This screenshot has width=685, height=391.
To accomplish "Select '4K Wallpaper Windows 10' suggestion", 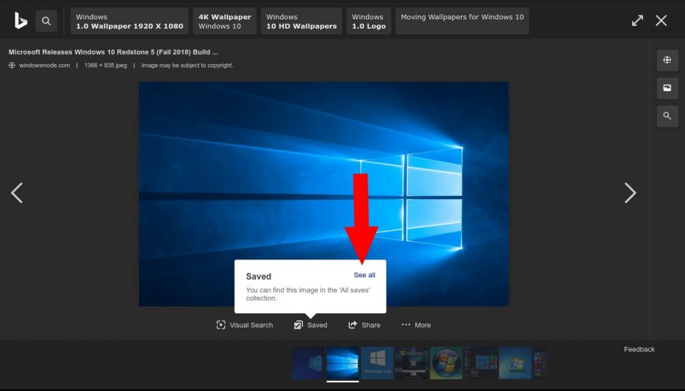I will [x=225, y=21].
